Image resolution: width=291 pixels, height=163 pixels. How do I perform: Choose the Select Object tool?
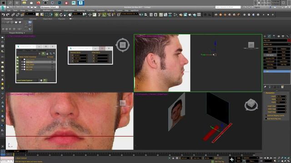(37, 15)
